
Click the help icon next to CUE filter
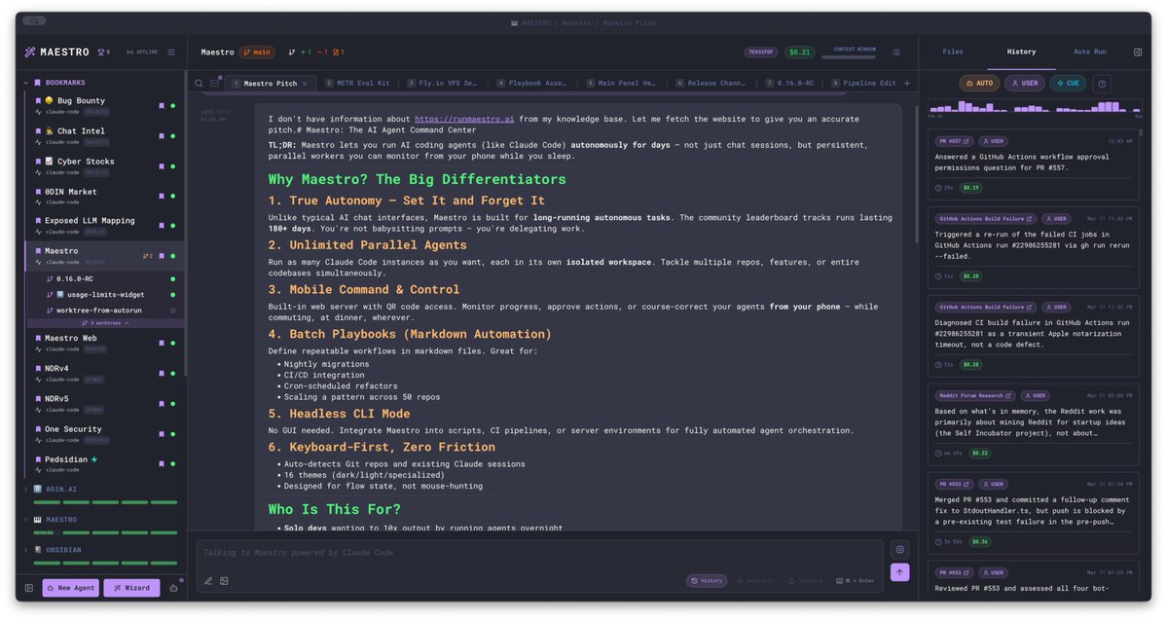[1102, 84]
